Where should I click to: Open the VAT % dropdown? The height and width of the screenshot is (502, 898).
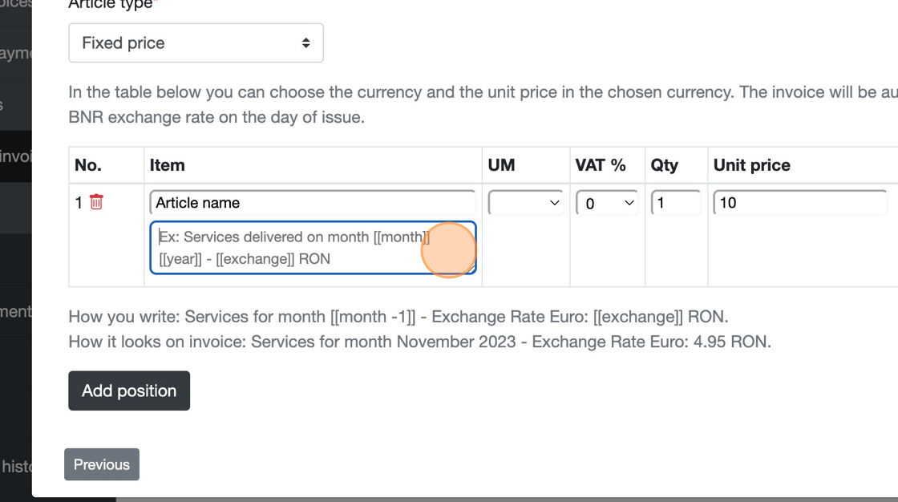click(x=606, y=203)
